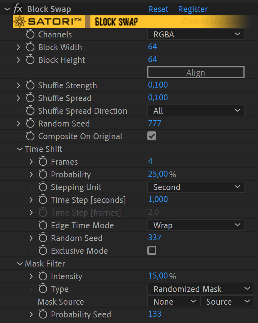Click the Intensity stopwatch under Mask Filter
This screenshot has height=323, width=258.
pyautogui.click(x=43, y=276)
